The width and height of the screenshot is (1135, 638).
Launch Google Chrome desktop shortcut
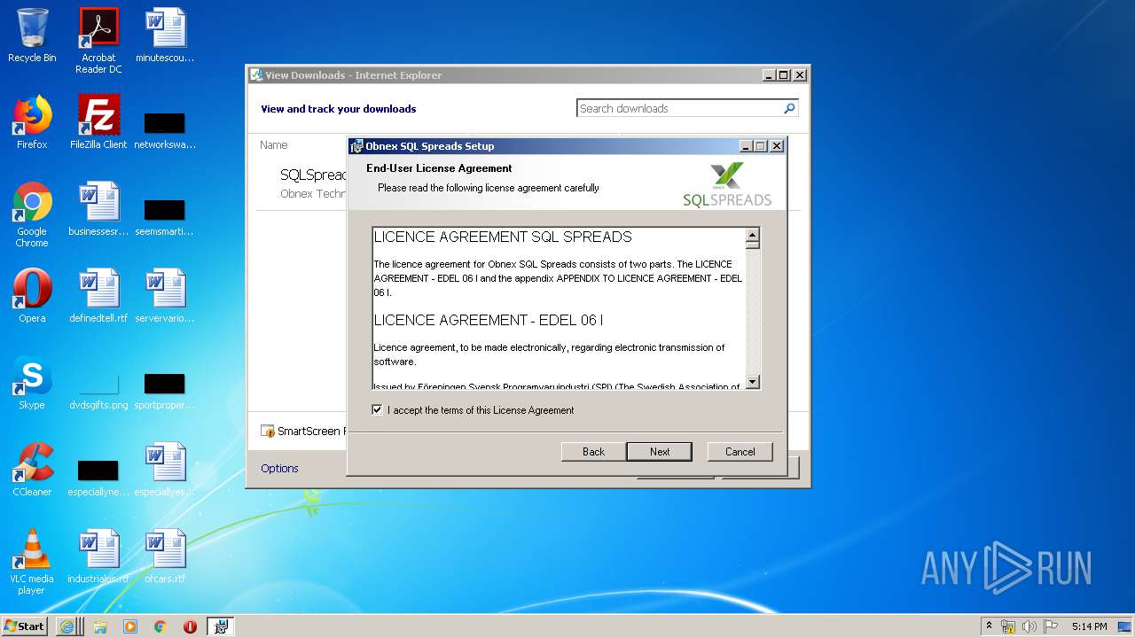32,214
